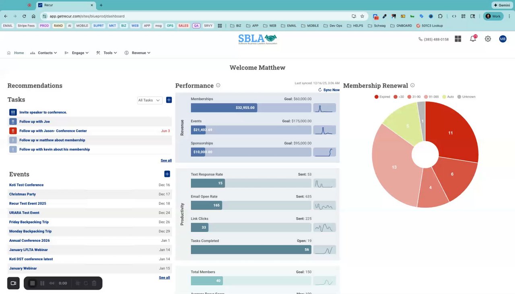515x294 pixels.
Task: Add a new task with plus icon
Action: click(169, 100)
